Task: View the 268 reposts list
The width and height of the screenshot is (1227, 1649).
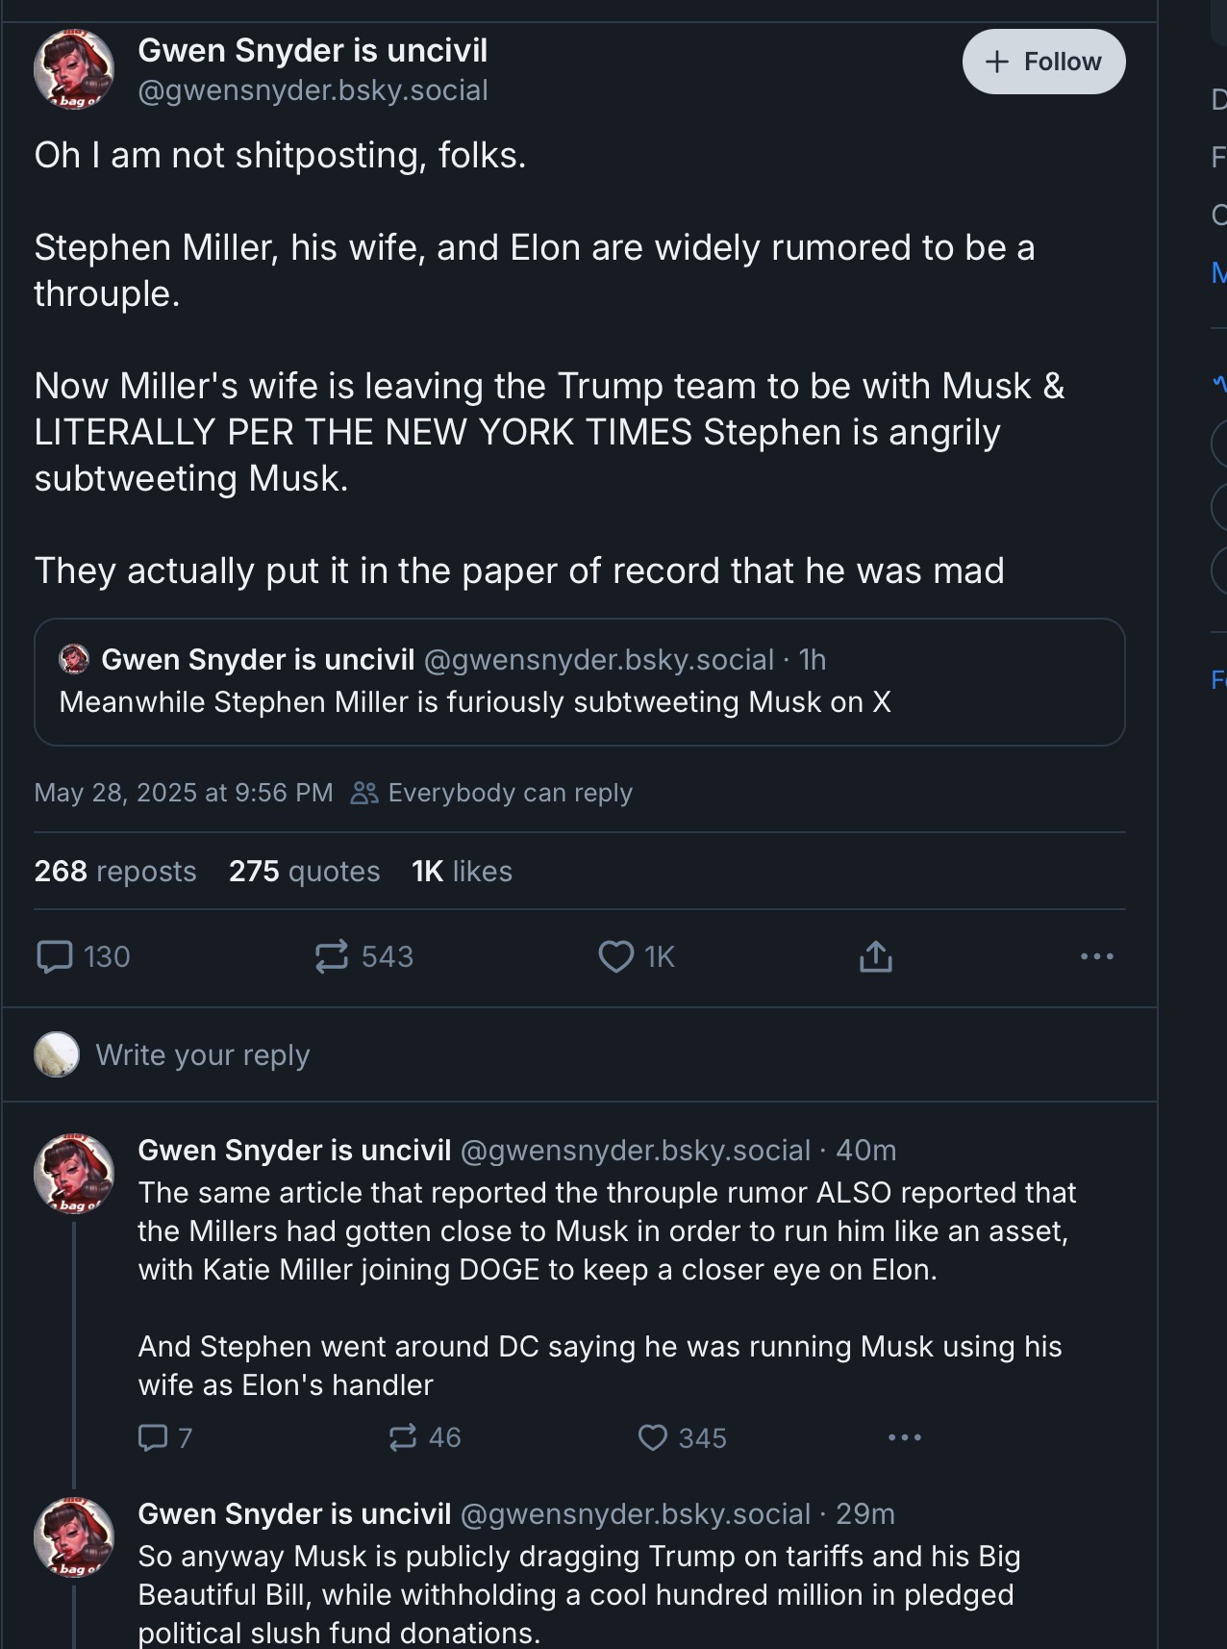Action: tap(115, 871)
